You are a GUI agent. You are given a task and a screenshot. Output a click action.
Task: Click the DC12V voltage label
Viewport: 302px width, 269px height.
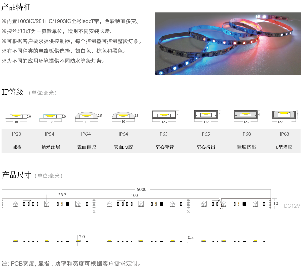pyautogui.click(x=292, y=206)
